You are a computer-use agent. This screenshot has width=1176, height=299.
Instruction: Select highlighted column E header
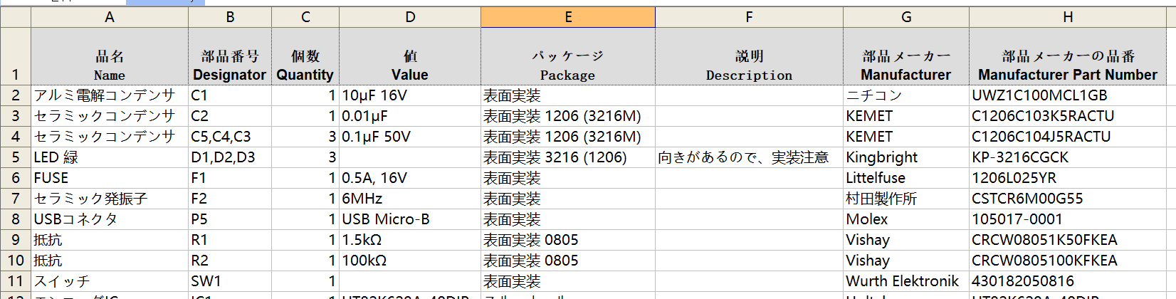568,17
